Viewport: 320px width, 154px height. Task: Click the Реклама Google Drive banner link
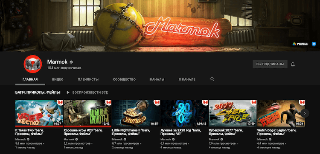(x=300, y=44)
